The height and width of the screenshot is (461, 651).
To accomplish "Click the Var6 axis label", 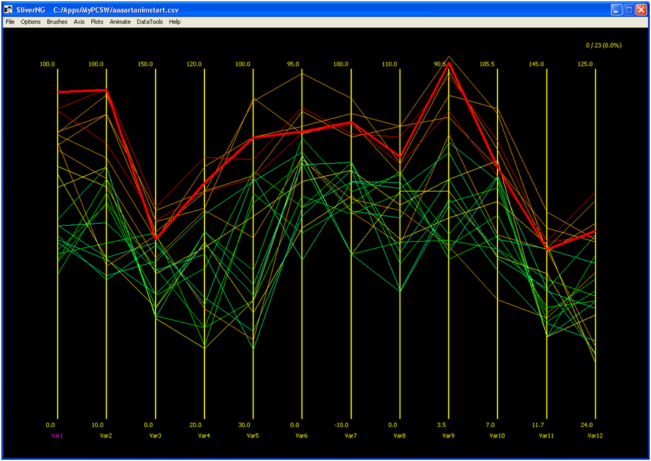I will [x=302, y=436].
